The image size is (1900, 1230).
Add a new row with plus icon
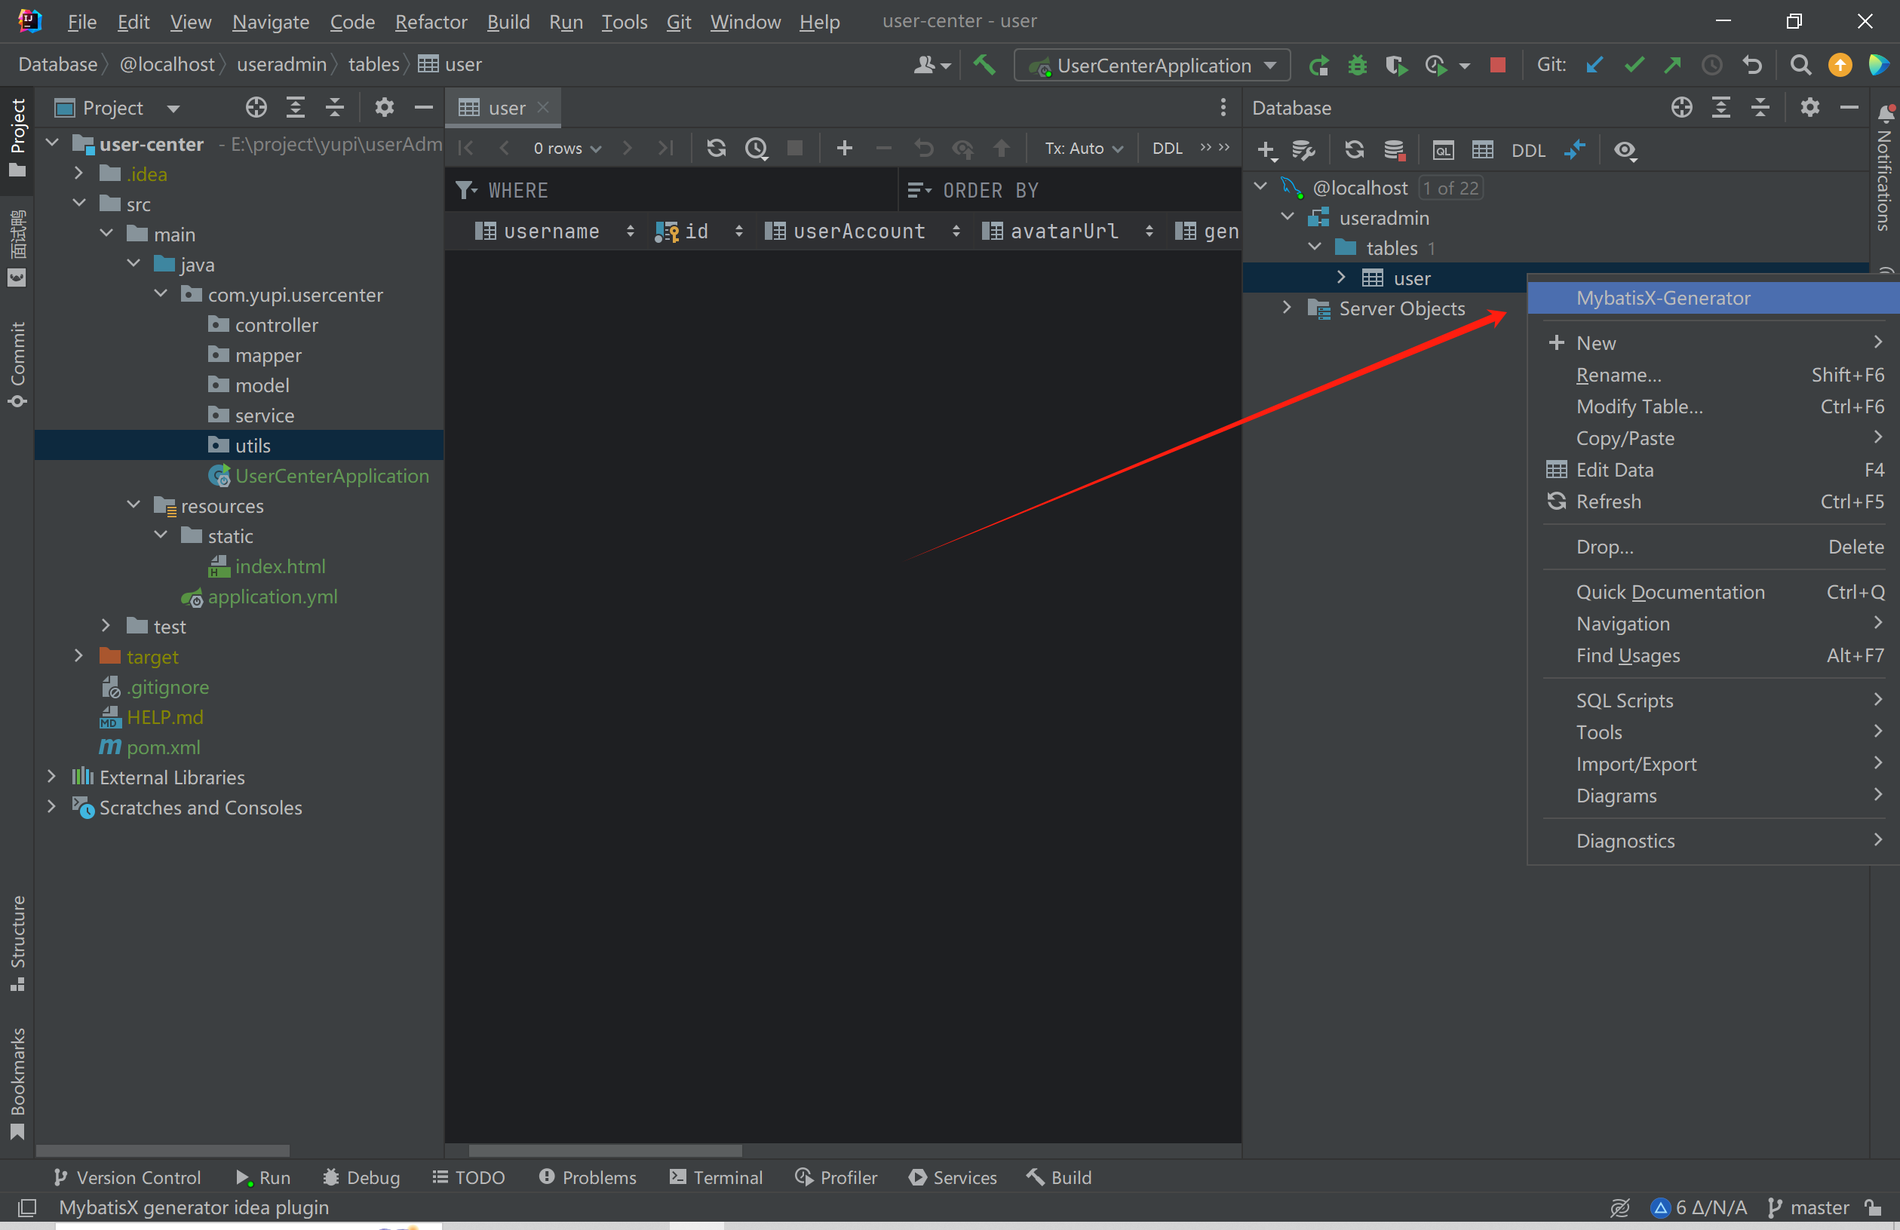pyautogui.click(x=844, y=148)
